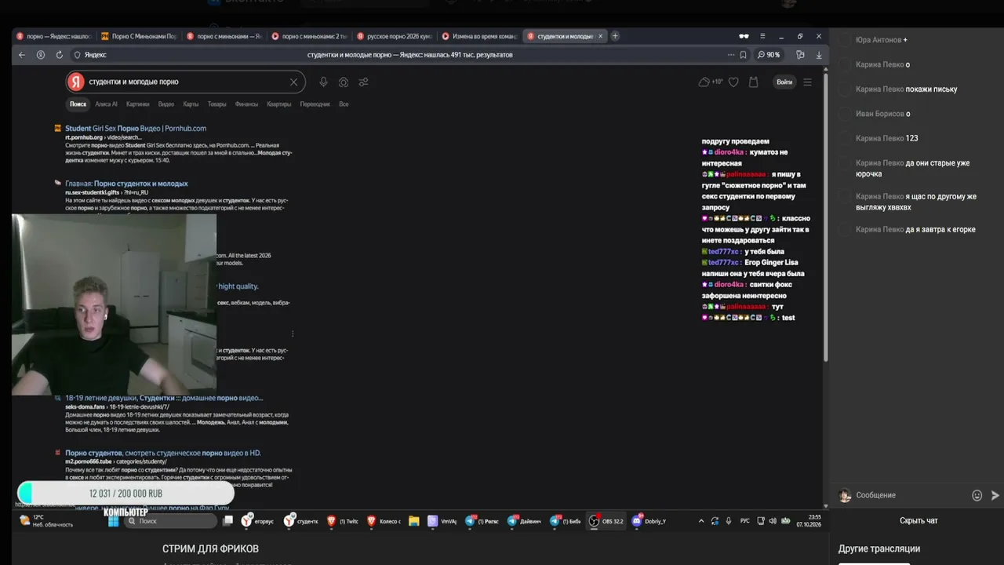Focus the Yandex search query field
Viewport: 1004px width, 565px height.
(186, 82)
